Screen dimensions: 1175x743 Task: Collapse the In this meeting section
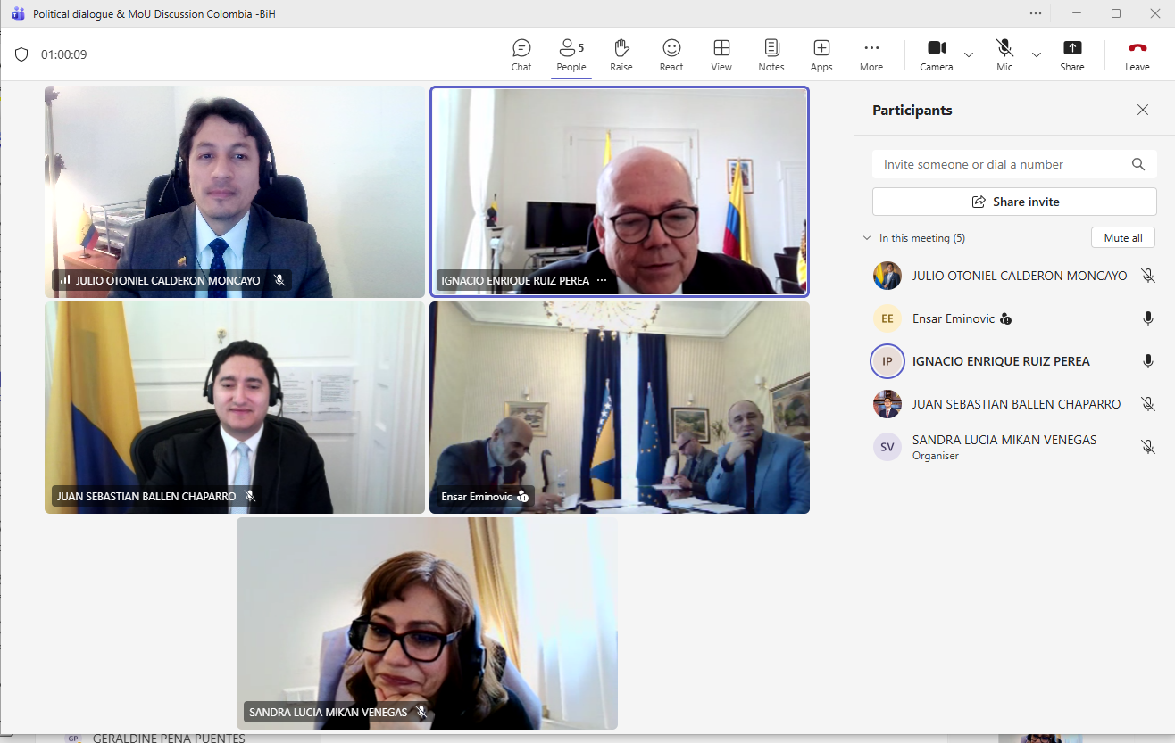(x=867, y=238)
